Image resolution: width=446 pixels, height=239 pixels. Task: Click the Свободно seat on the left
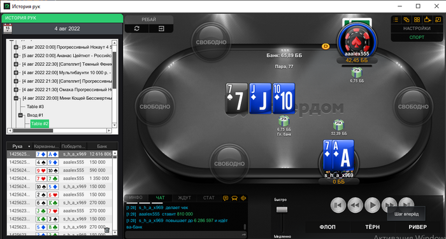[x=155, y=107]
